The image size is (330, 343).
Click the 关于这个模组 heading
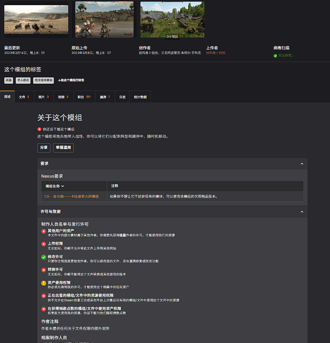pyautogui.click(x=60, y=118)
